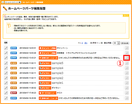Click edit pencil in sample5 row

[x=6, y=63]
